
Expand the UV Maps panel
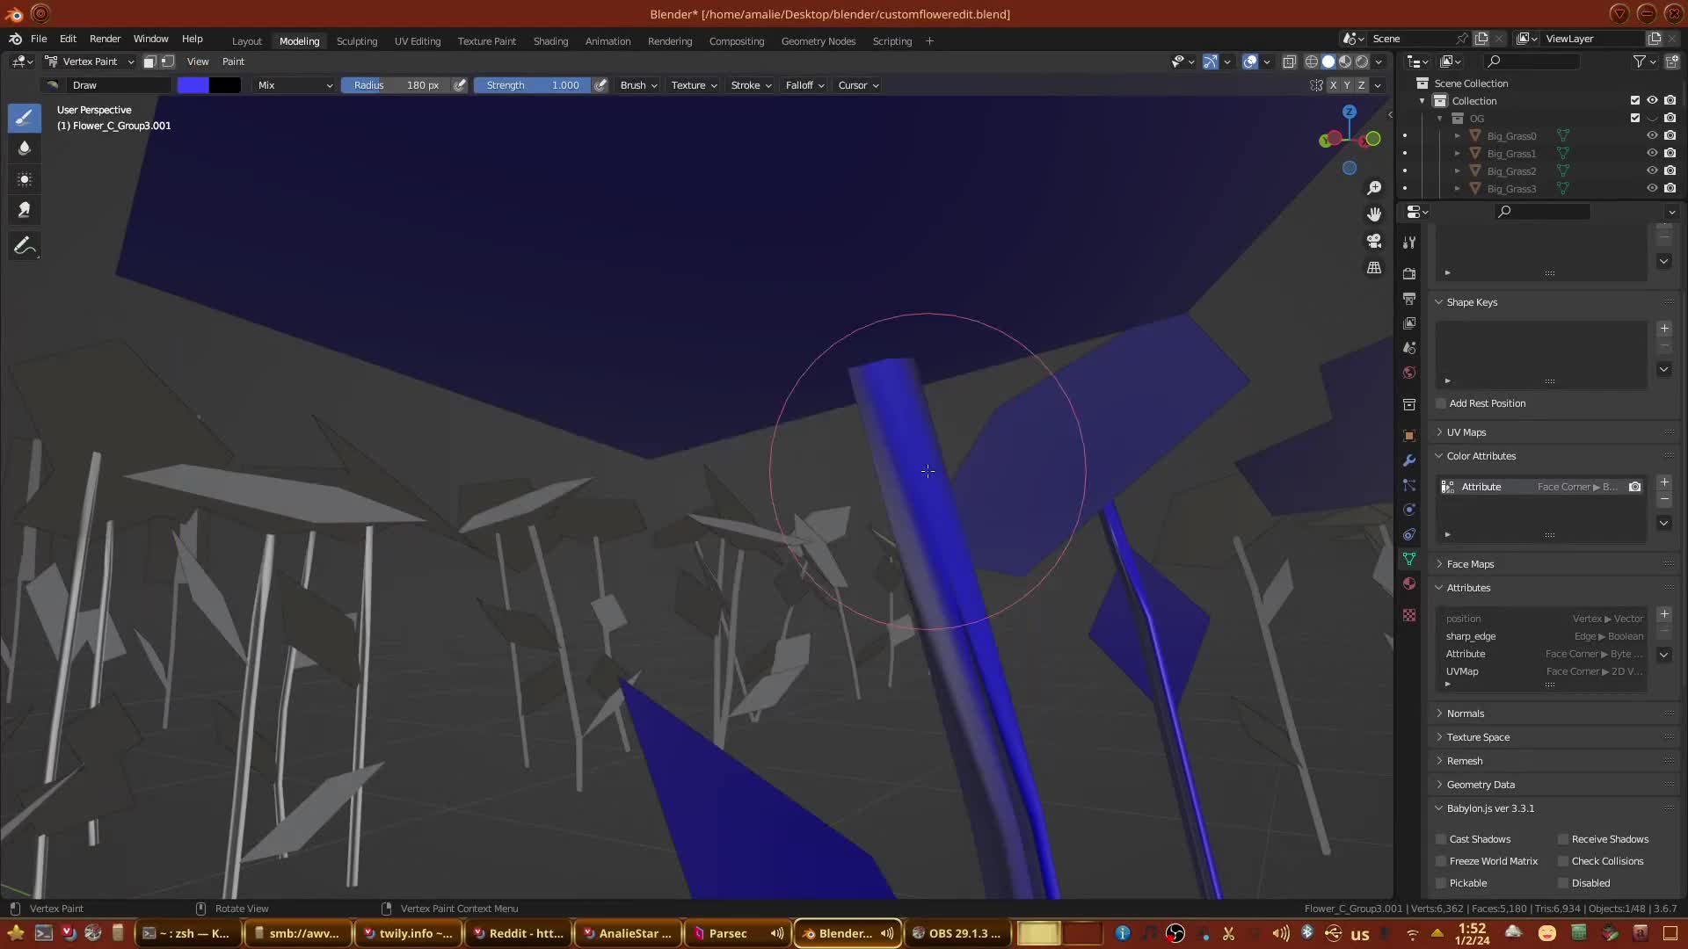[1466, 432]
